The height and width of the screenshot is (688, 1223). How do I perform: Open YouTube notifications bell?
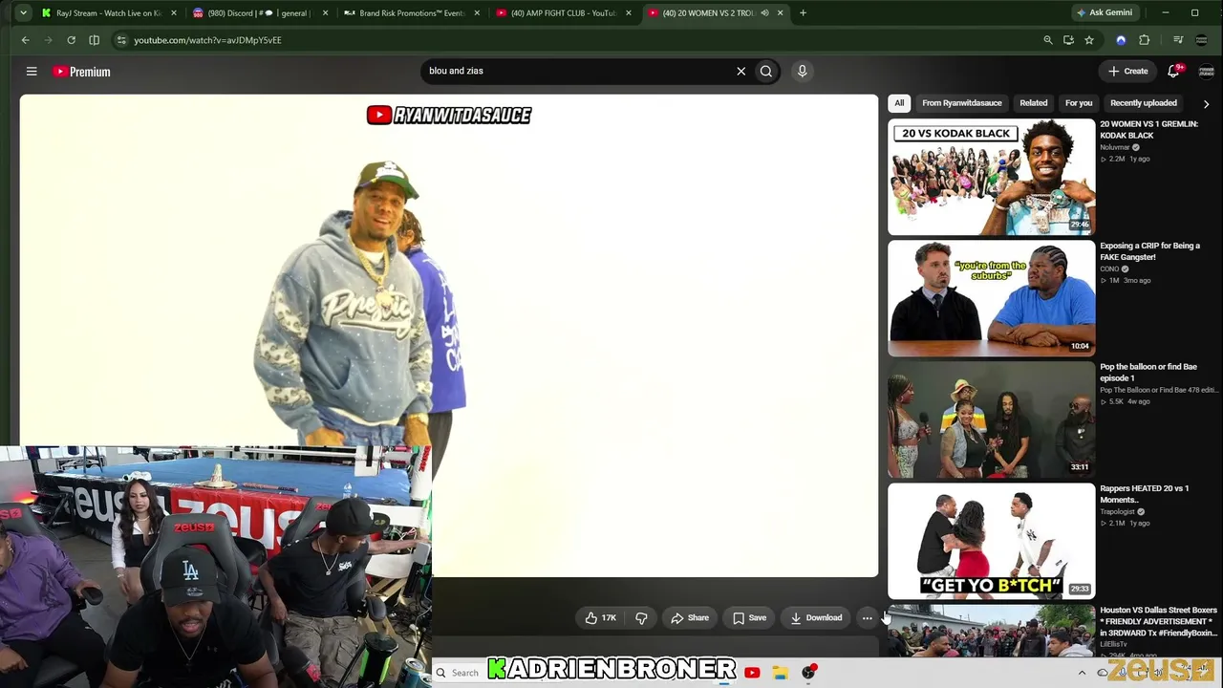[1174, 71]
